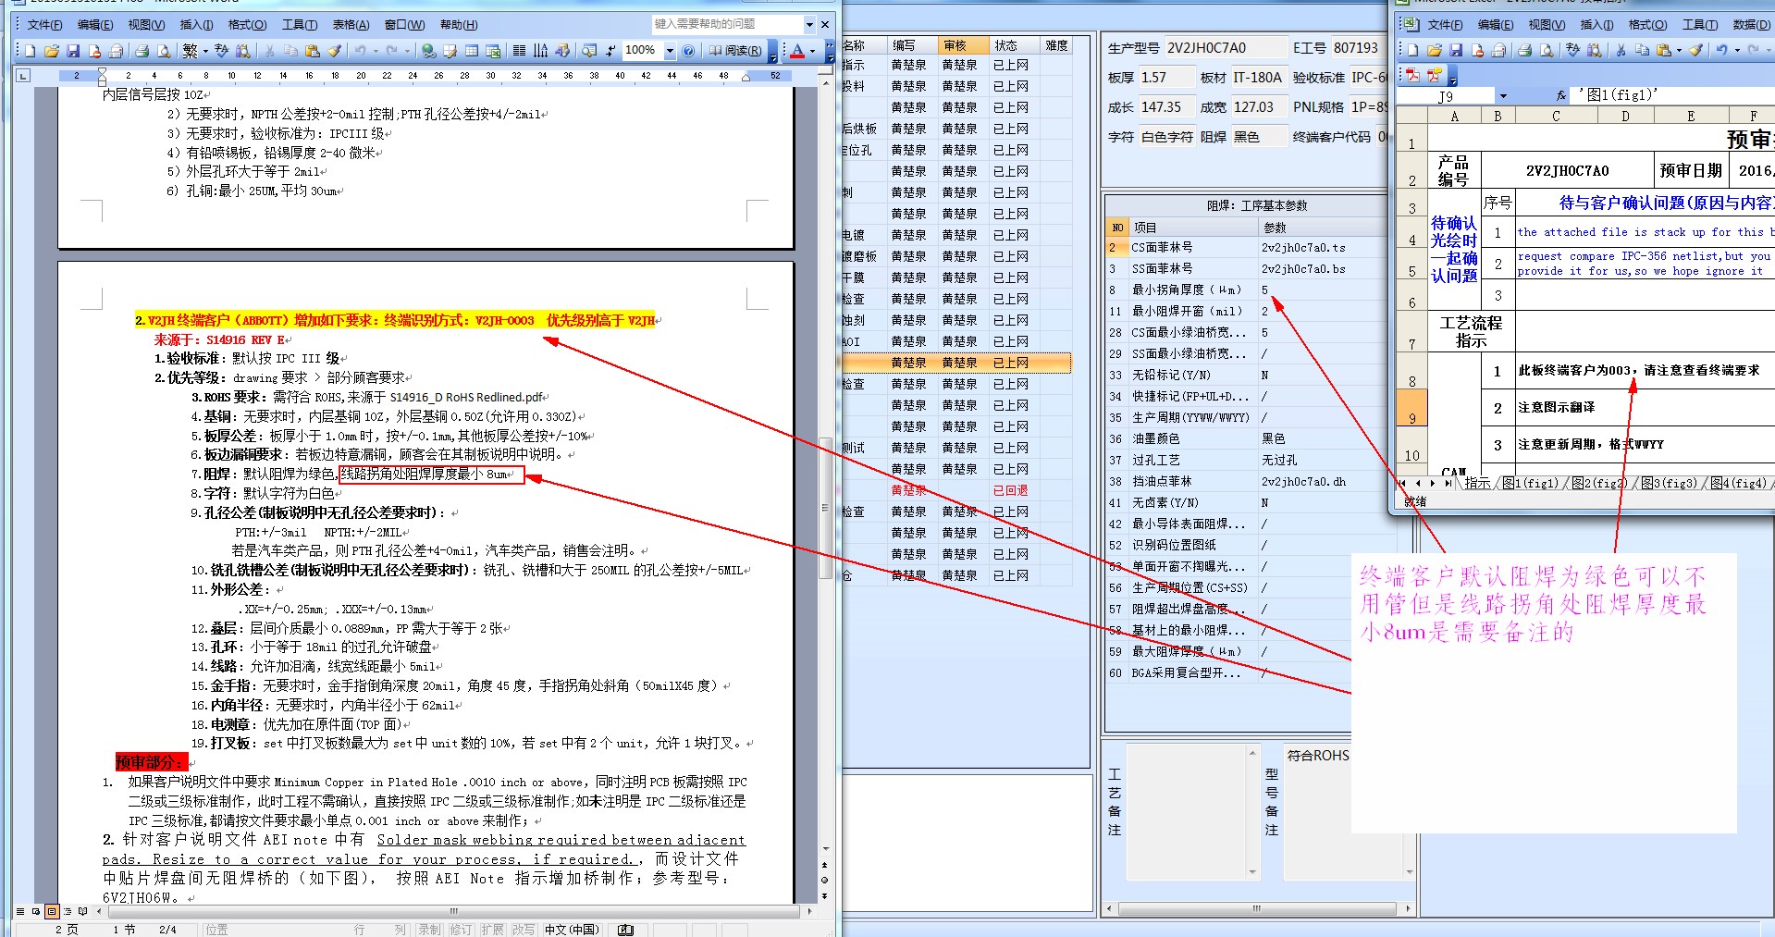Toggle 扩展 extend selection in Word status bar

[x=492, y=930]
